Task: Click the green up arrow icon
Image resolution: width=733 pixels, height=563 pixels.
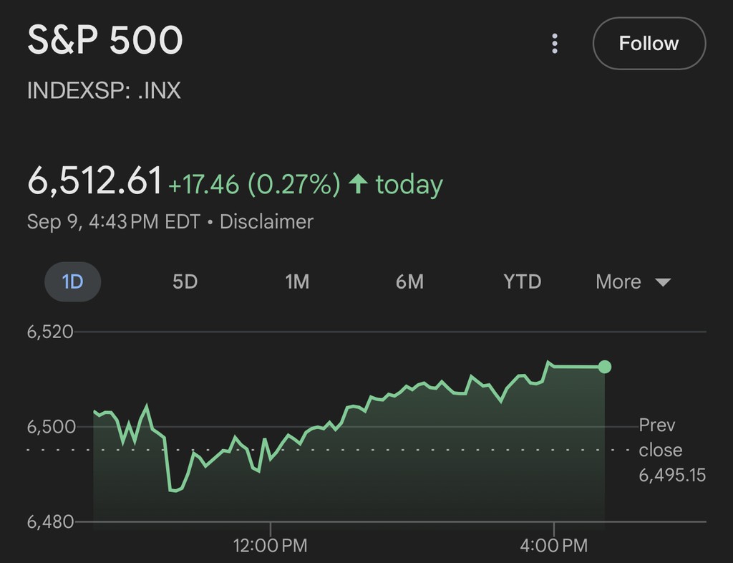Action: [358, 185]
